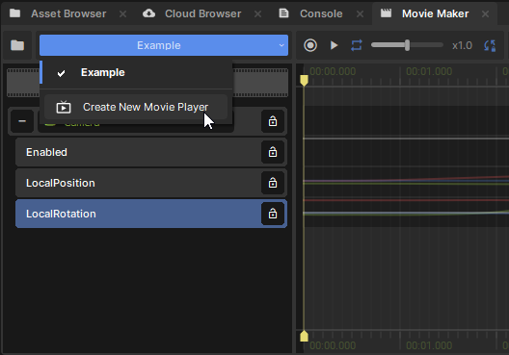Image resolution: width=509 pixels, height=355 pixels.
Task: Choose Create New Movie Player
Action: [x=136, y=107]
